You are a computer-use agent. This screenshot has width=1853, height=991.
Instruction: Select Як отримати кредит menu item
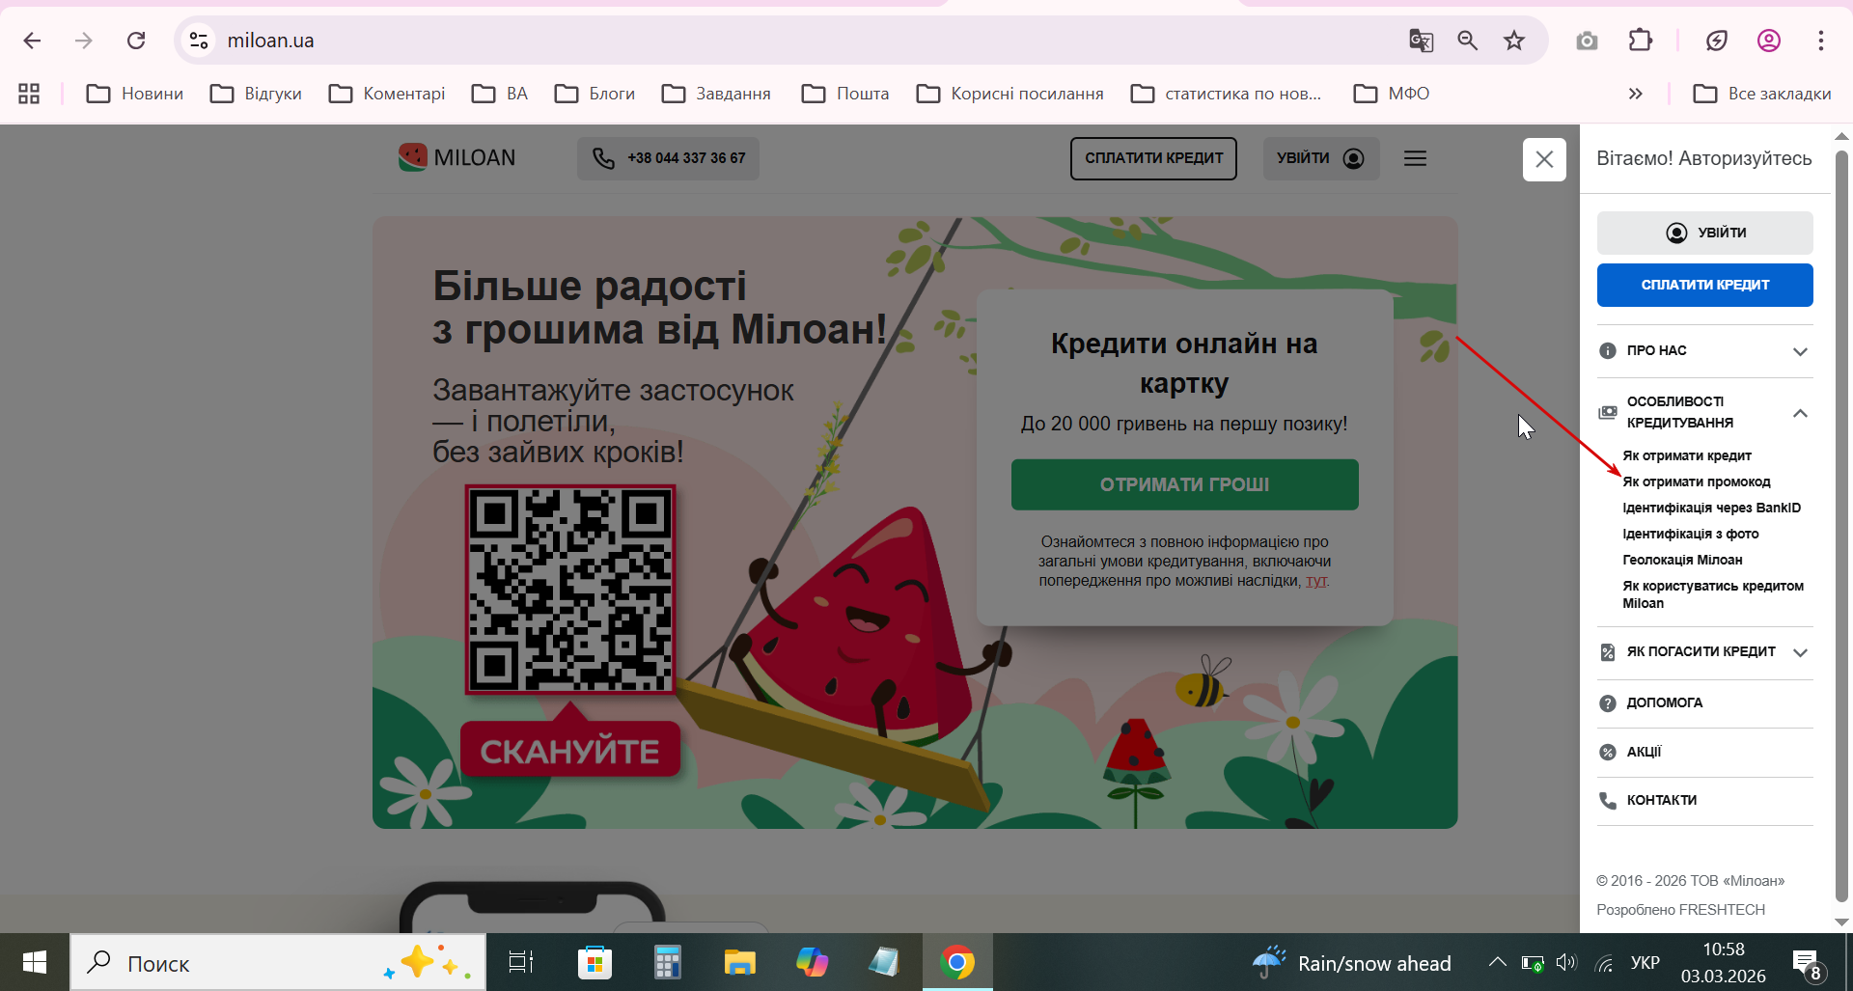point(1687,455)
